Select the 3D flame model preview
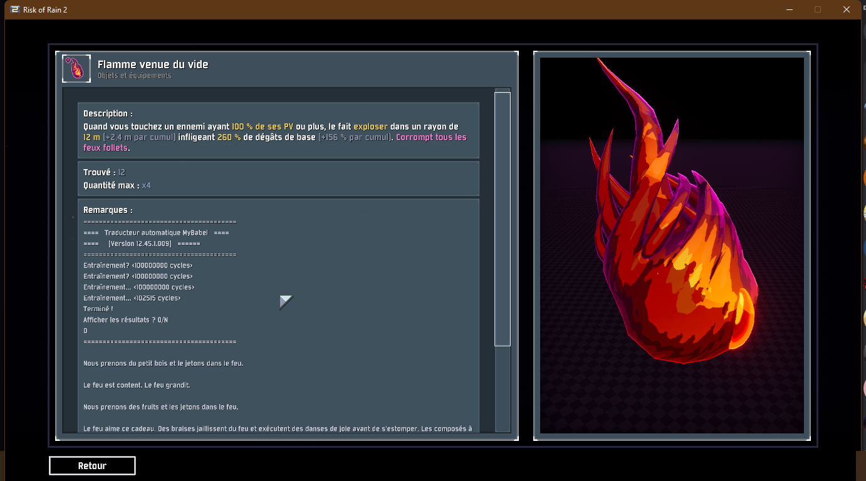This screenshot has height=481, width=866. point(671,246)
